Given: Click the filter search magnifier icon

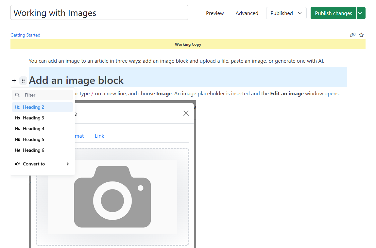Looking at the screenshot, I should pos(17,95).
